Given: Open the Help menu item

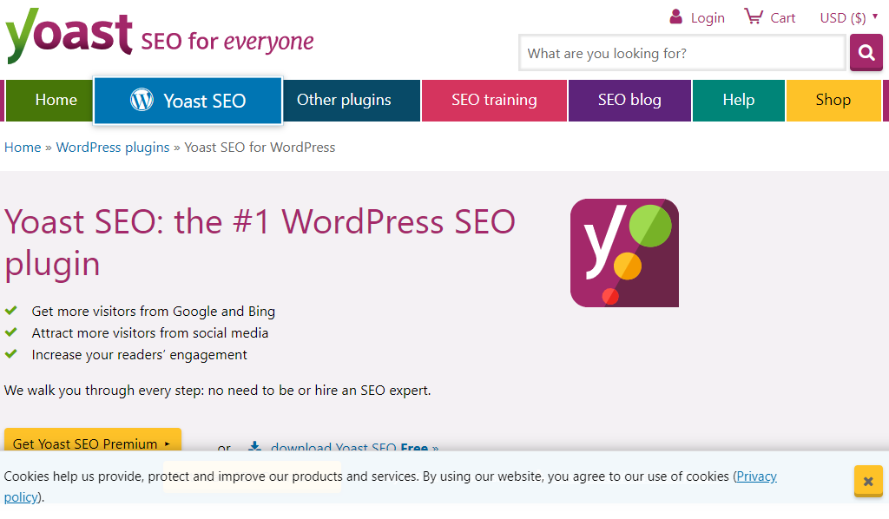Looking at the screenshot, I should tap(739, 101).
